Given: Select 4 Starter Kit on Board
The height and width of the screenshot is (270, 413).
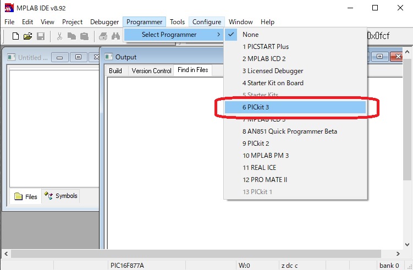Looking at the screenshot, I should point(295,83).
